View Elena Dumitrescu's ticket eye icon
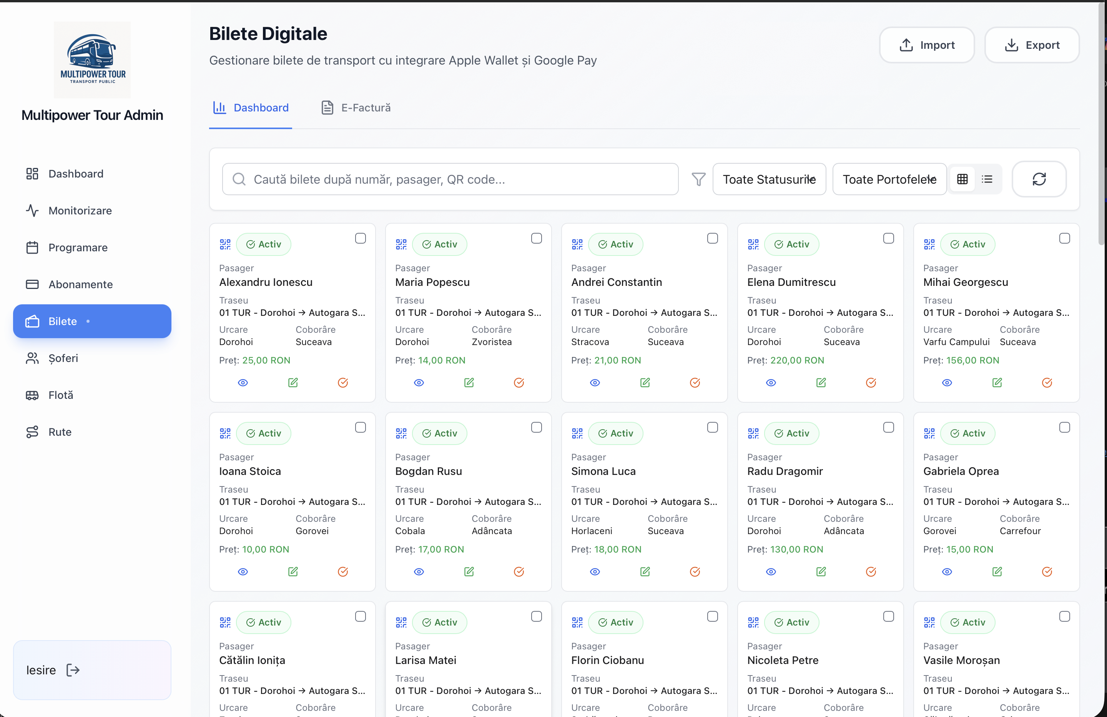 tap(771, 383)
